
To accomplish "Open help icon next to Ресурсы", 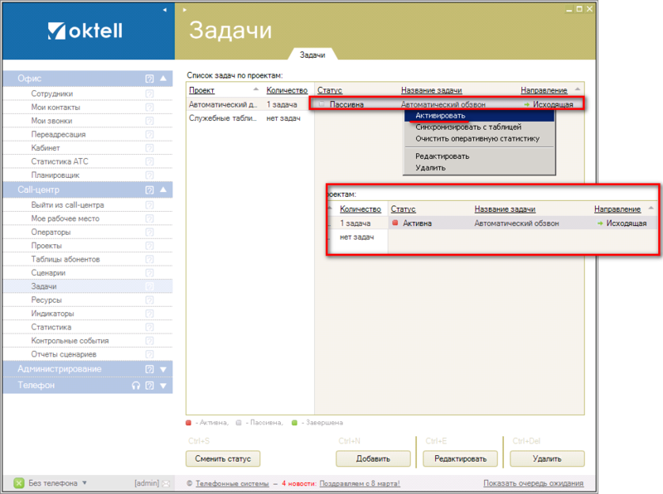I will [150, 300].
